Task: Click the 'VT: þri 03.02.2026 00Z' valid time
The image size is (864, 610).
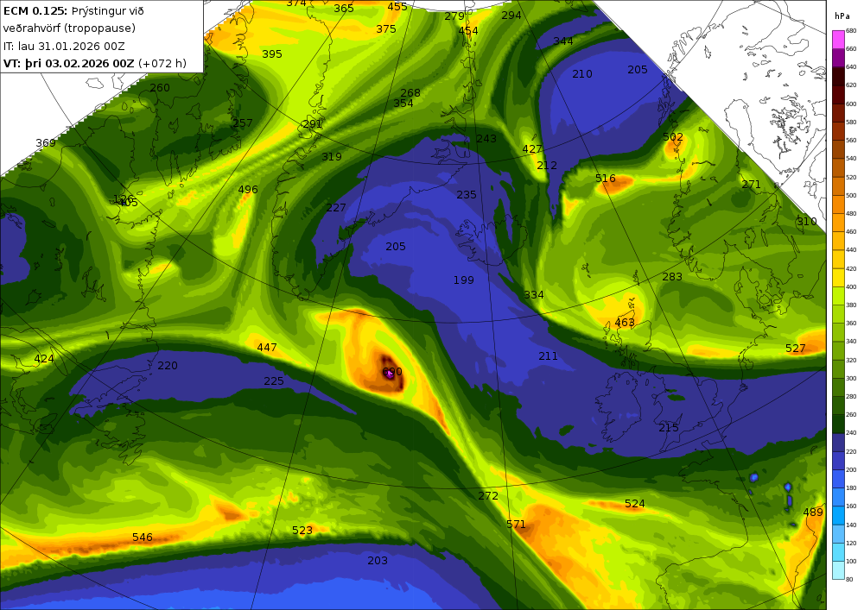Action: click(x=69, y=63)
